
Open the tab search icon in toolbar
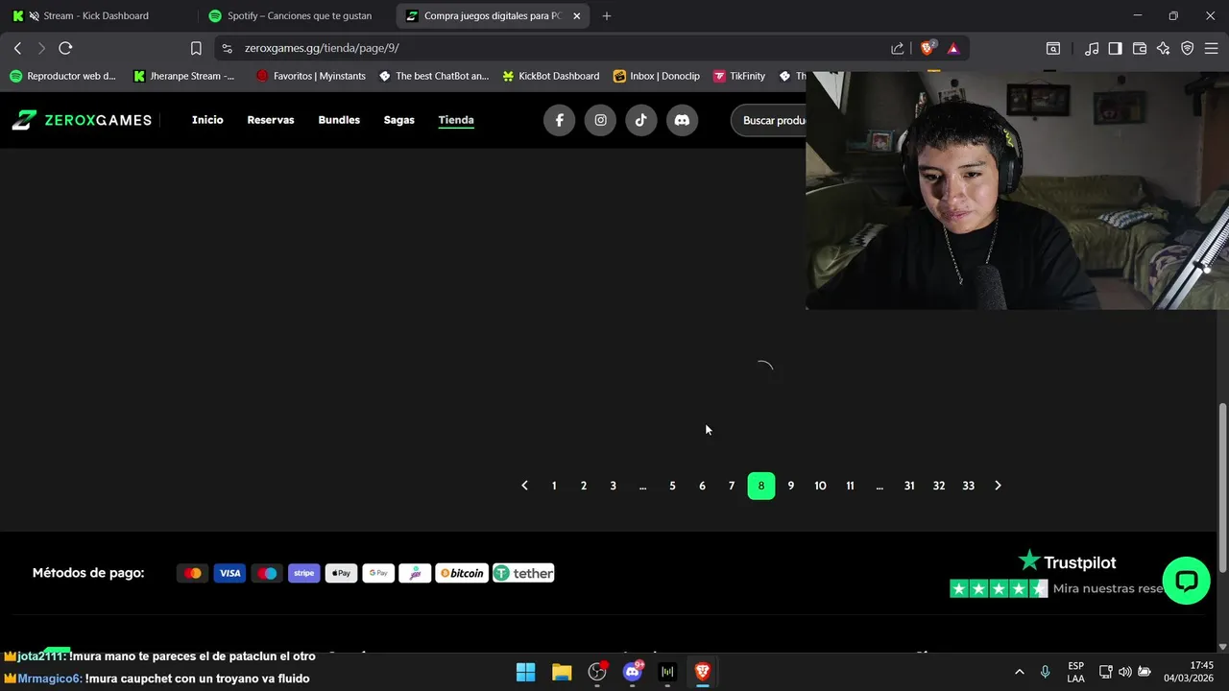1053,48
